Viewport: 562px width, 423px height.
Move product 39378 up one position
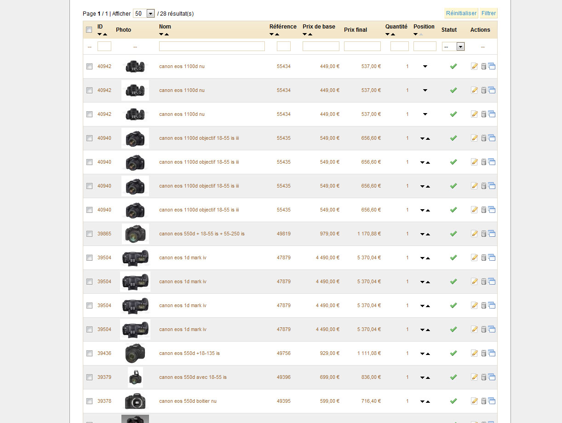[428, 401]
